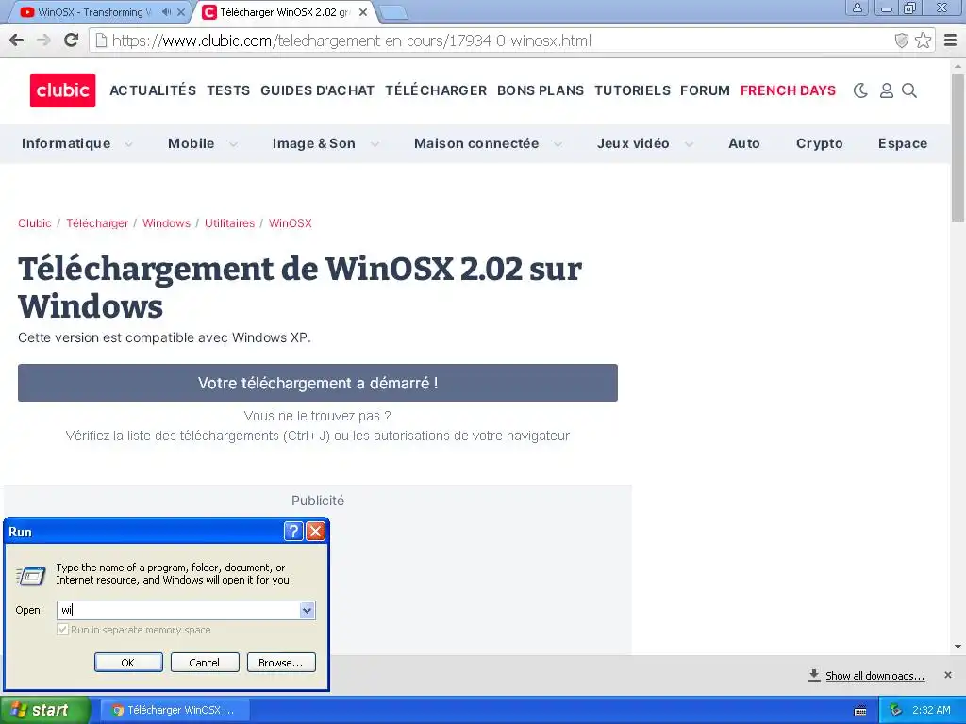Viewport: 966px width, 724px height.
Task: Click the WinOSX breadcrumb link
Action: click(291, 222)
